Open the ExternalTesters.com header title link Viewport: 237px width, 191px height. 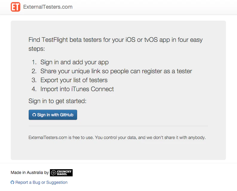(48, 7)
